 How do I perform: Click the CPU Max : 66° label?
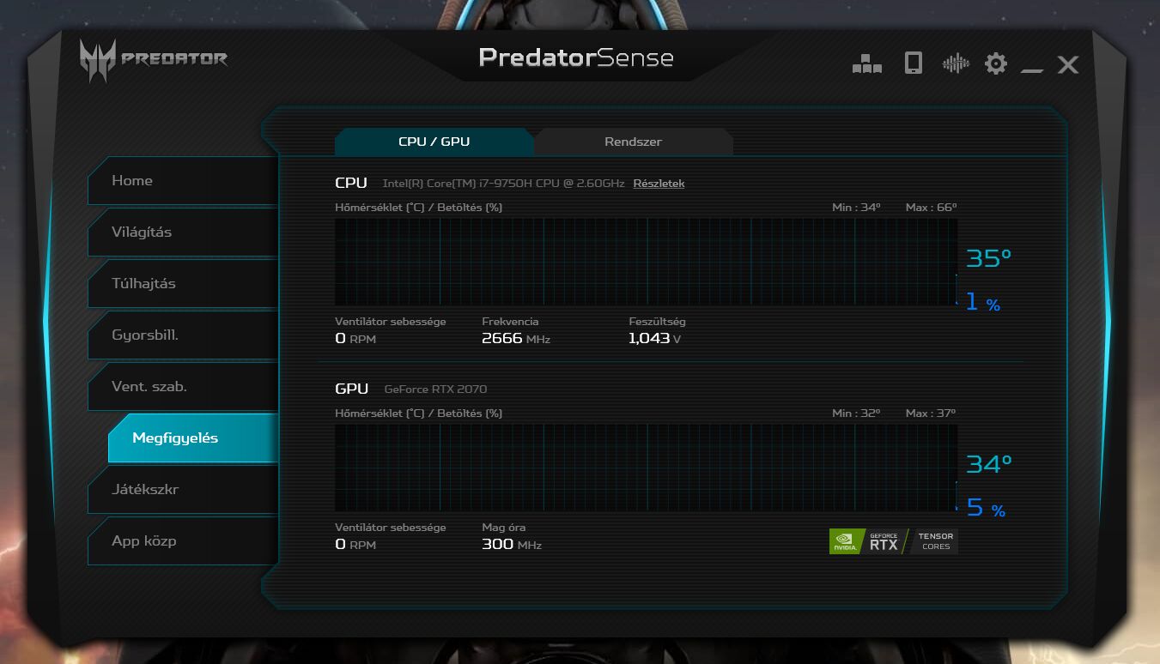coord(931,208)
